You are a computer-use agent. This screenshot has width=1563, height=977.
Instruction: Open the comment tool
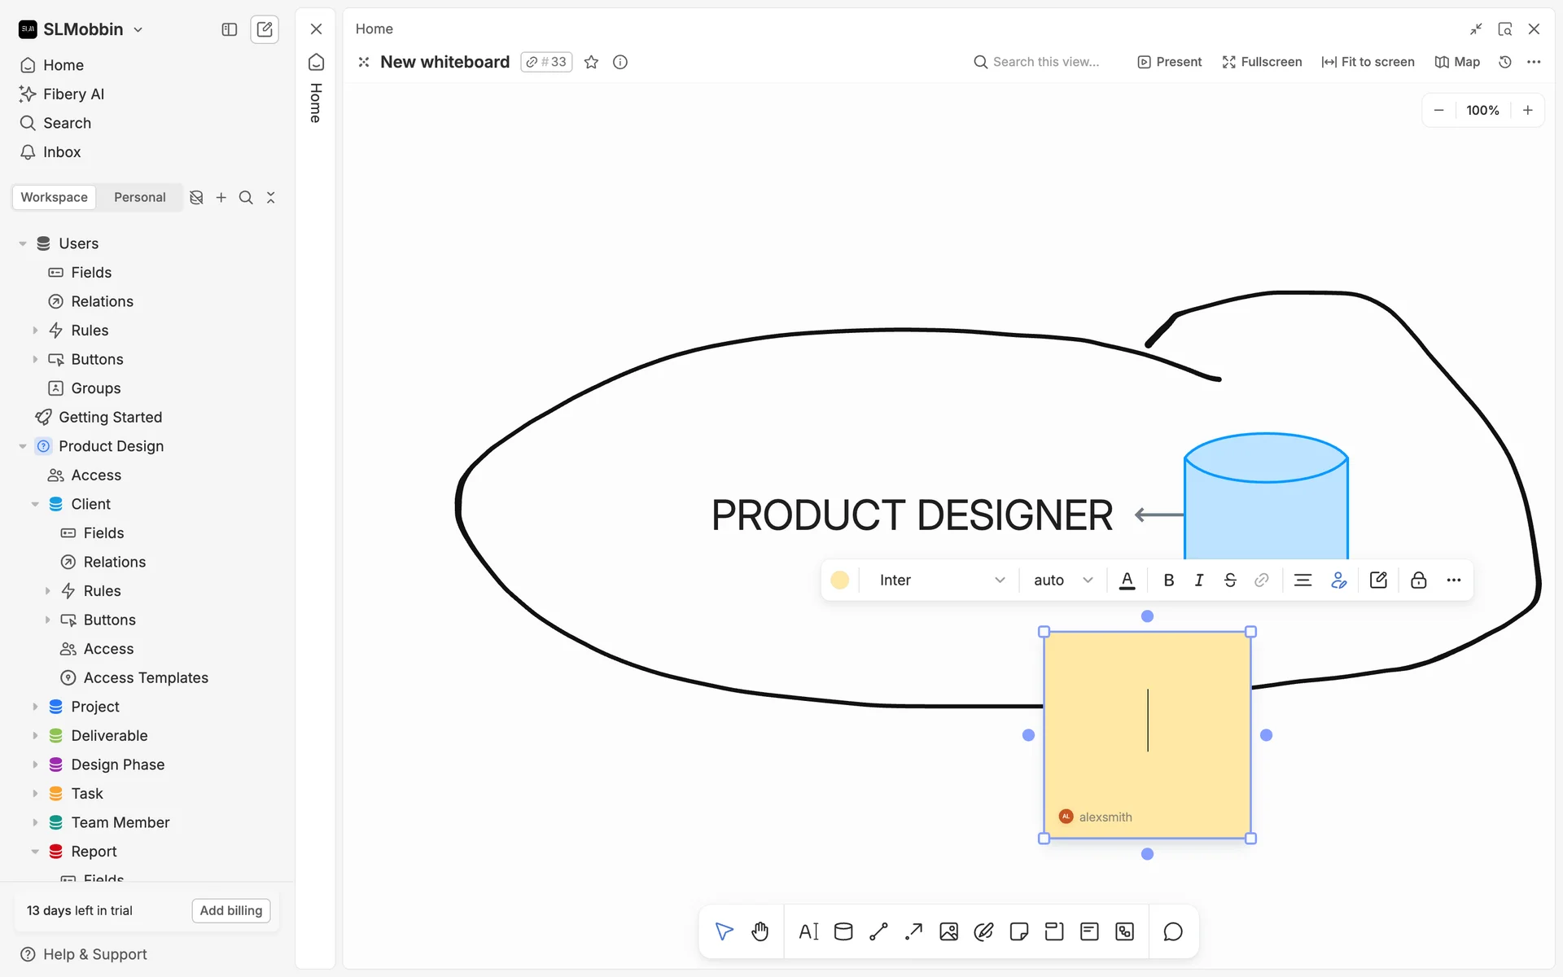(x=1172, y=931)
